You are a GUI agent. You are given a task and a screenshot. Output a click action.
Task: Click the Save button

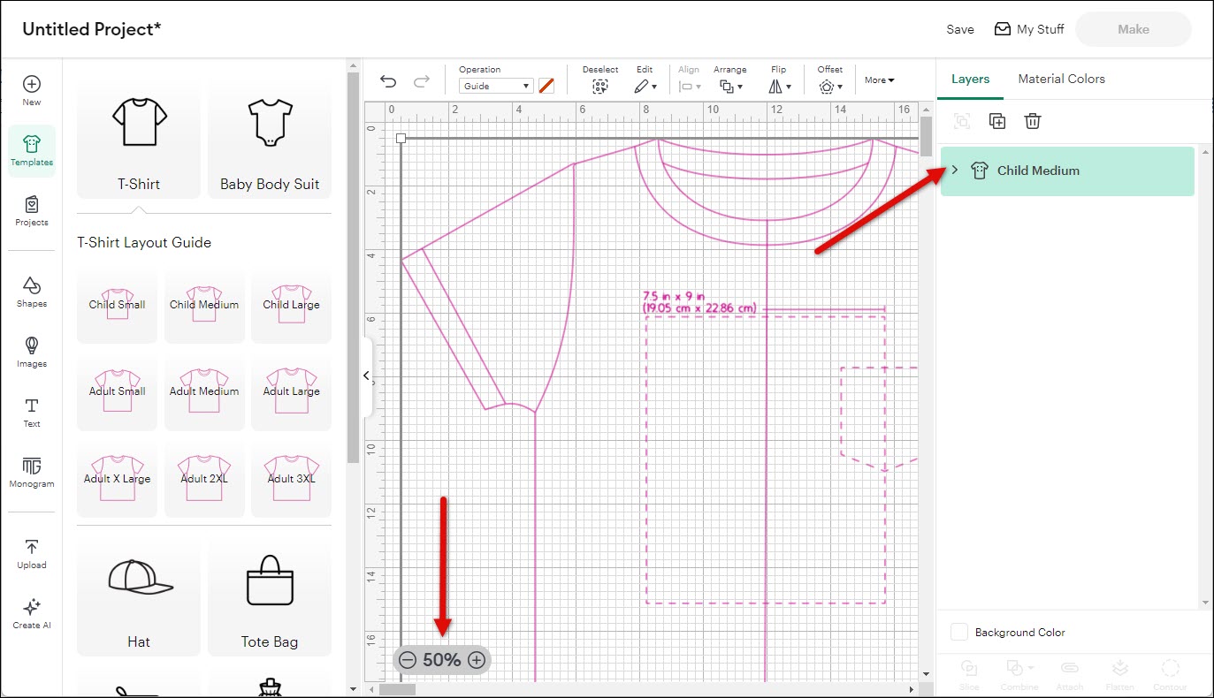(959, 29)
